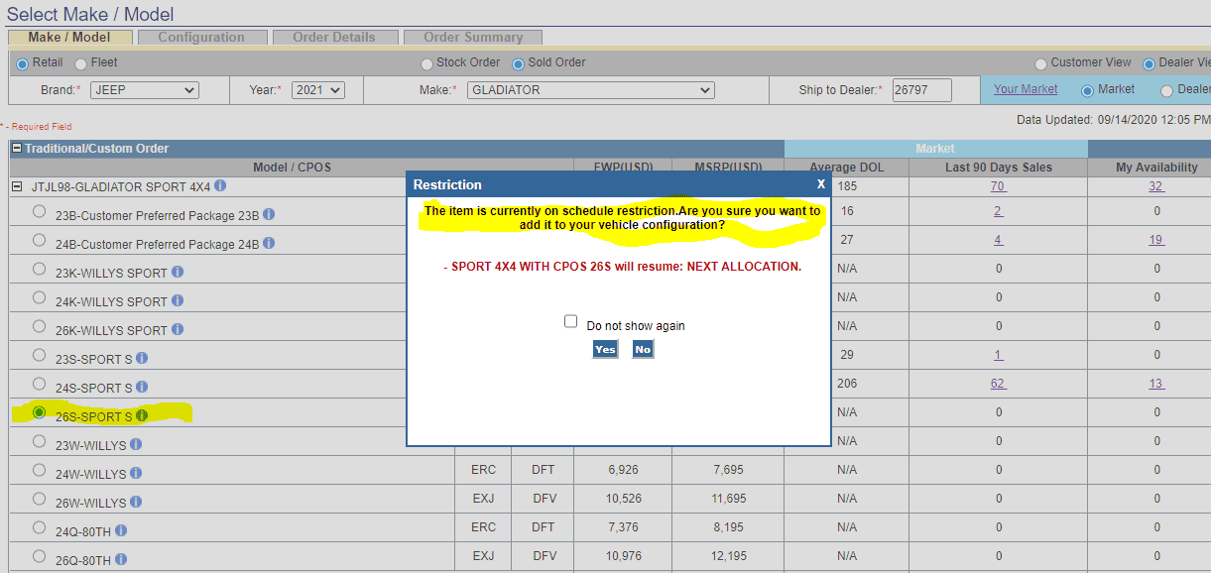Click the Average DOL column header
1211x573 pixels.
(846, 168)
